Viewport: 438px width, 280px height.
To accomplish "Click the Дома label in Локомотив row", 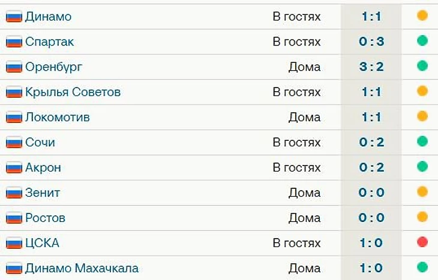I will [304, 118].
